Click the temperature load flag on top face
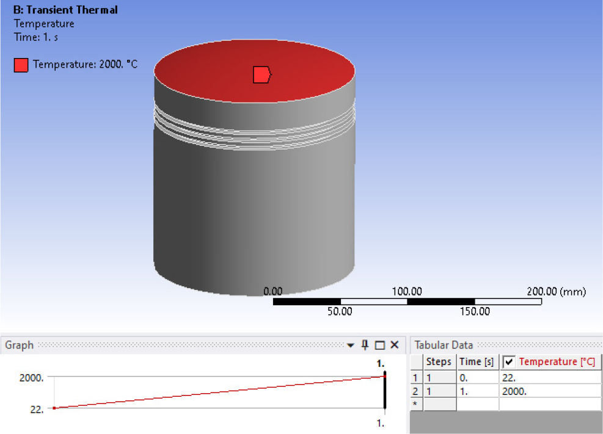Screen dimensions: 603x434 pos(261,74)
